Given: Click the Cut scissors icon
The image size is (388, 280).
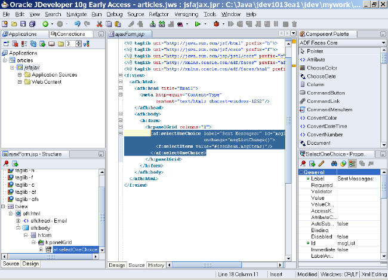Looking at the screenshot, I should (x=99, y=24).
